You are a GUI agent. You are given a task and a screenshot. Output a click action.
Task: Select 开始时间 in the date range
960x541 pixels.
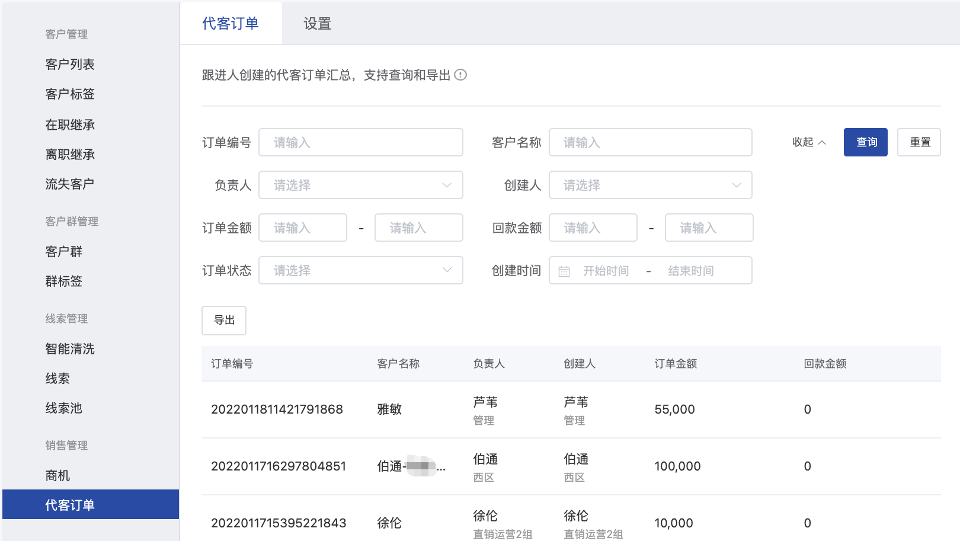coord(606,271)
